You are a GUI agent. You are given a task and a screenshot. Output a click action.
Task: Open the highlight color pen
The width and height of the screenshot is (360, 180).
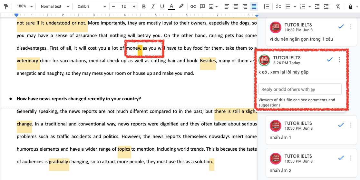click(181, 6)
